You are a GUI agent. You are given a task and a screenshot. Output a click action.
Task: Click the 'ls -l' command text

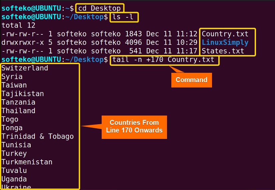pos(123,17)
